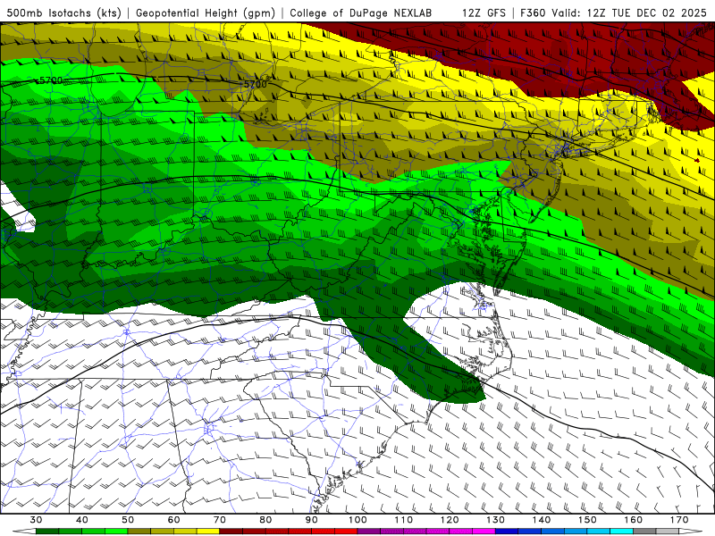Click the "500mb Isotachs (kts)" title text

point(63,13)
